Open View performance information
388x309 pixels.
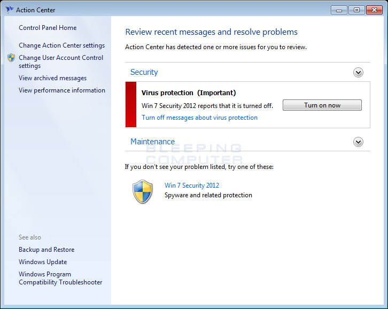tap(61, 90)
